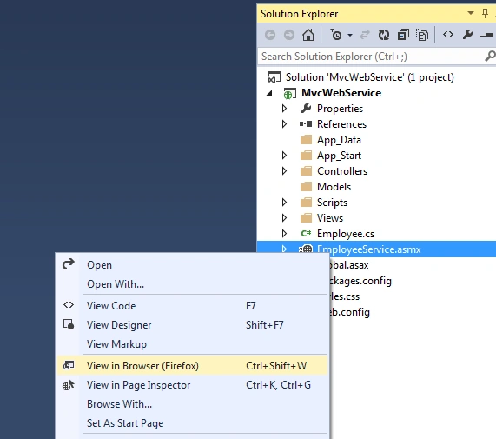Viewport: 496px width, 439px height.
Task: Click the Models folder icon
Action: coord(306,187)
